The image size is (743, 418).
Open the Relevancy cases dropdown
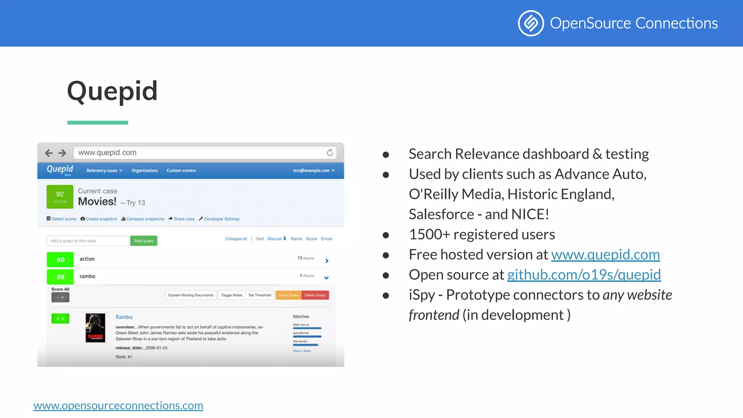click(x=104, y=171)
